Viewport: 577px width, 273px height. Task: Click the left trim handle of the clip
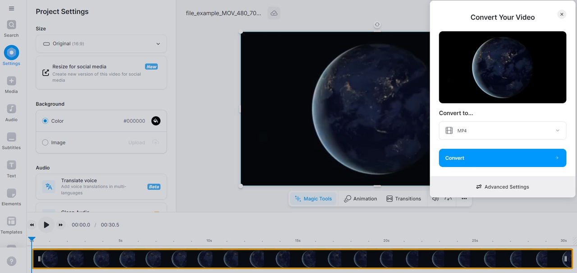39,259
